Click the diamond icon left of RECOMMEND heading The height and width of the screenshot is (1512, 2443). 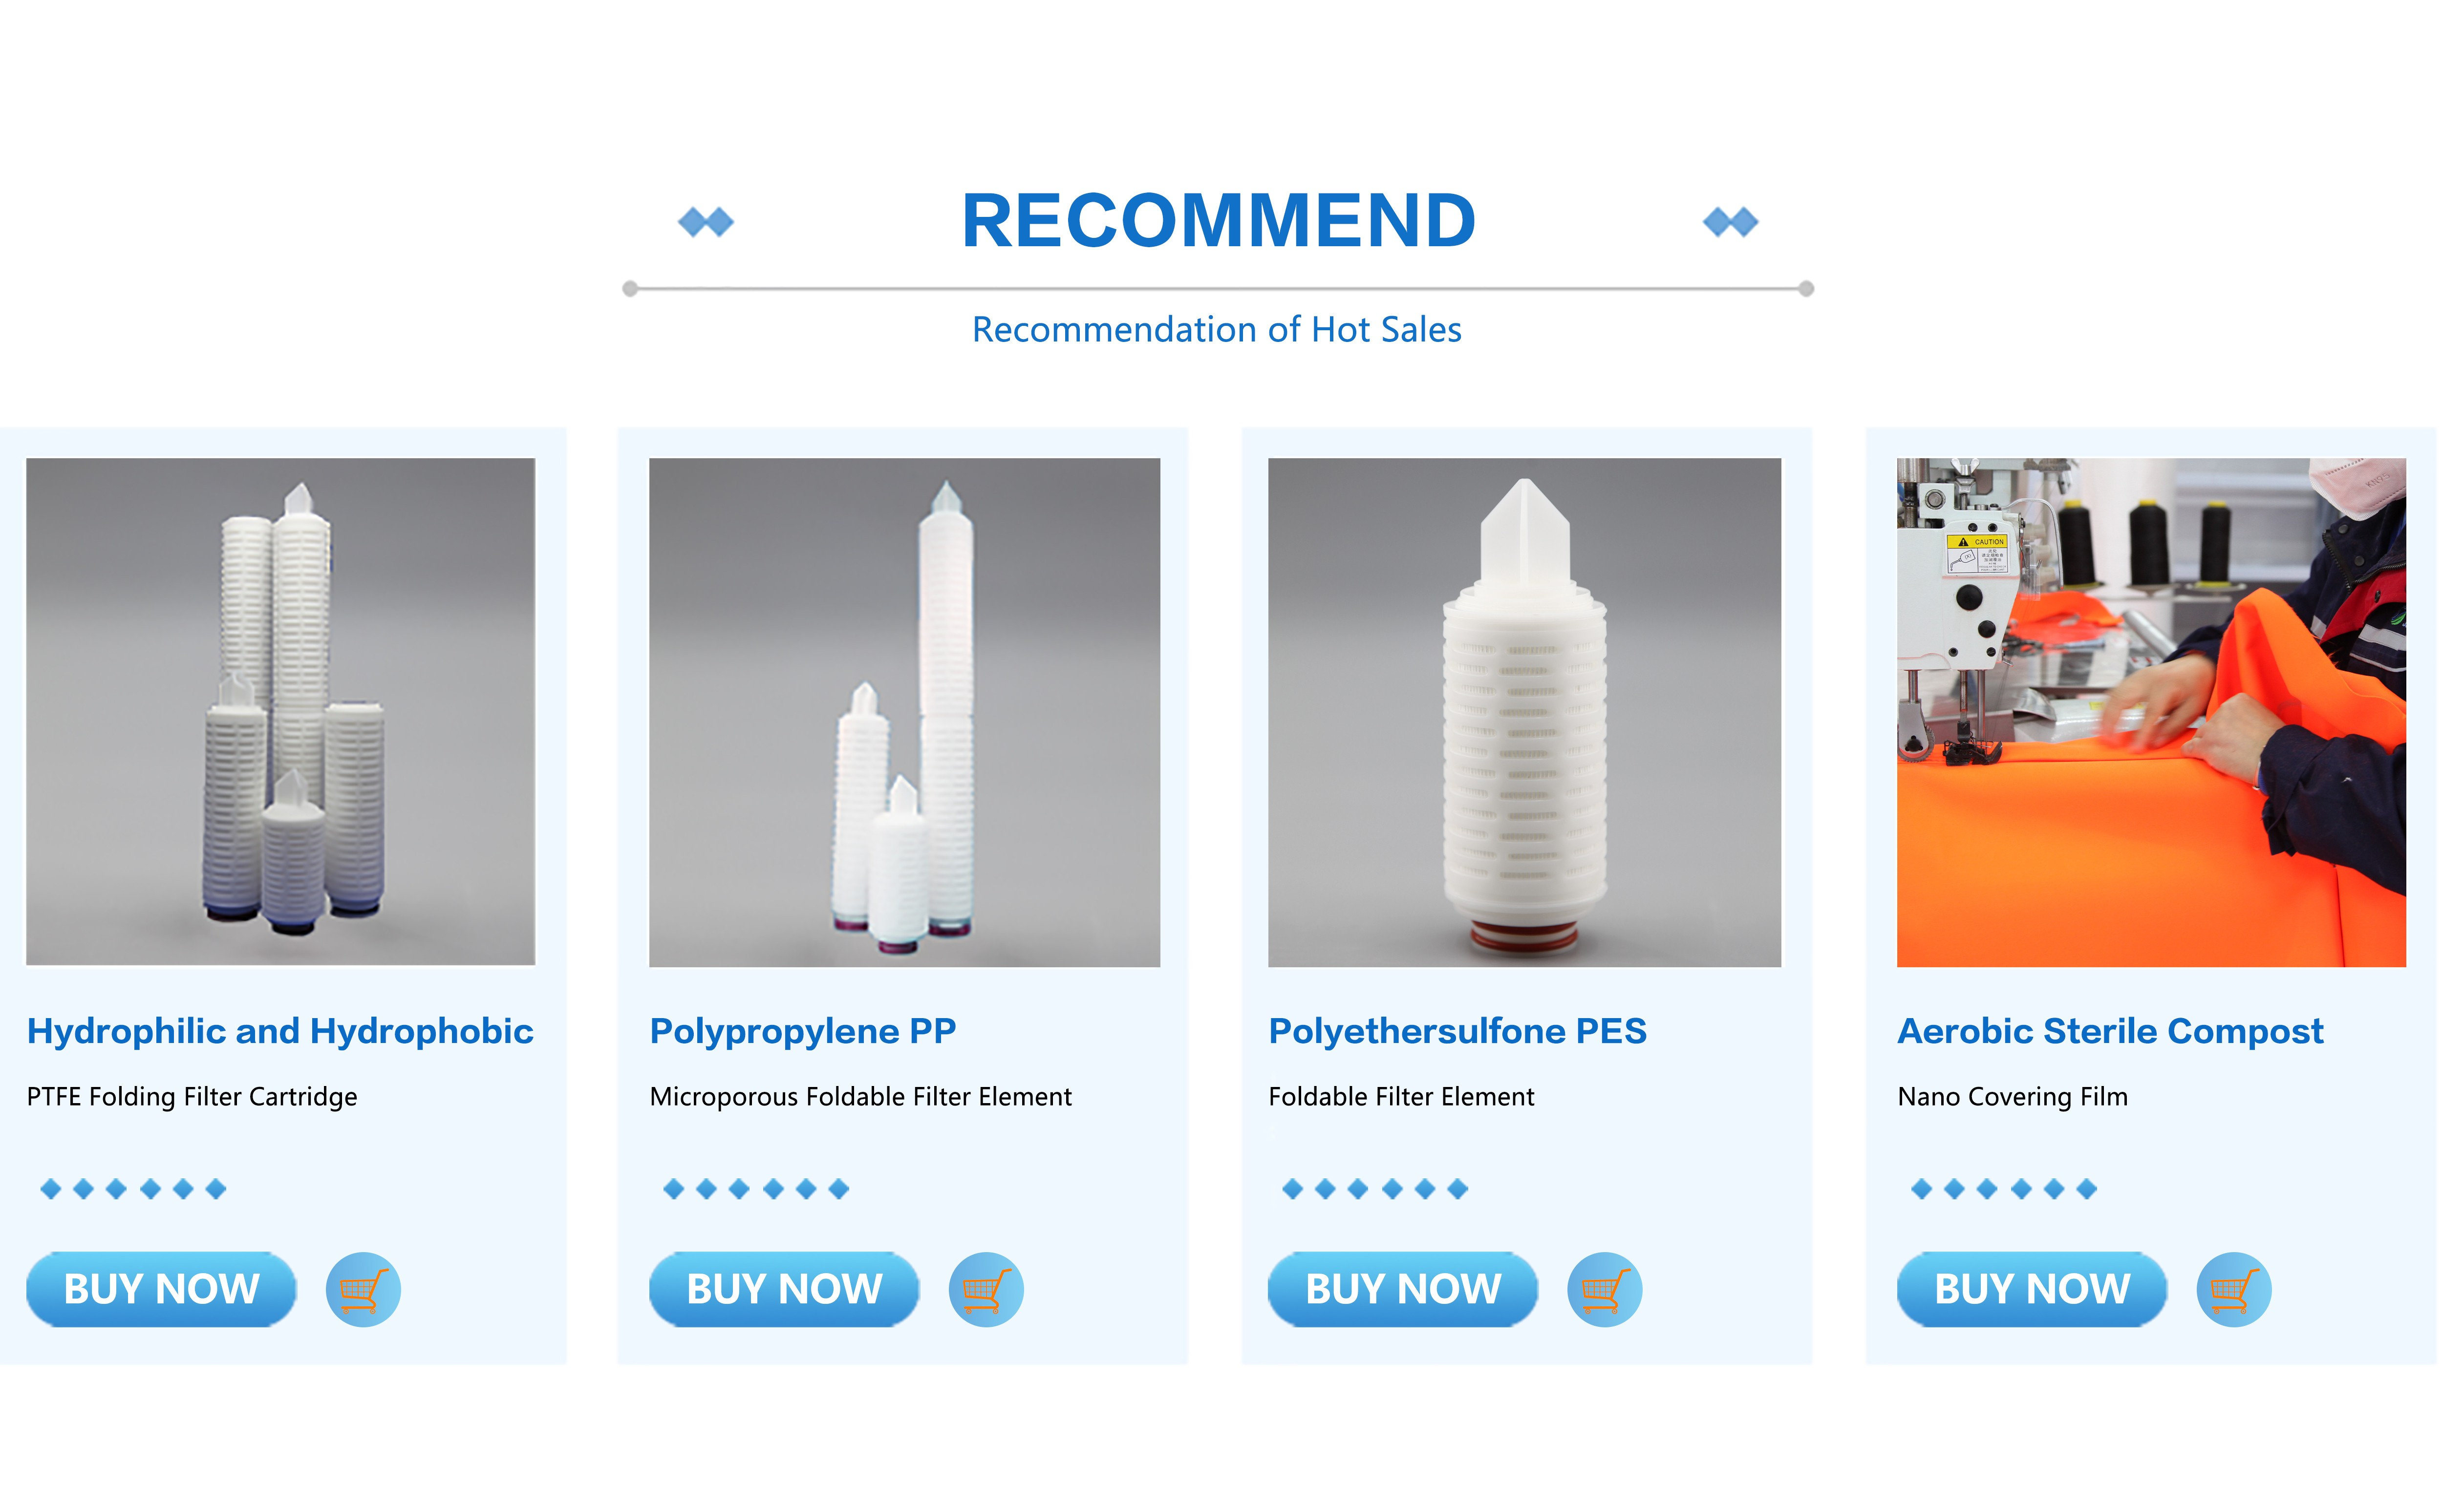pyautogui.click(x=706, y=222)
